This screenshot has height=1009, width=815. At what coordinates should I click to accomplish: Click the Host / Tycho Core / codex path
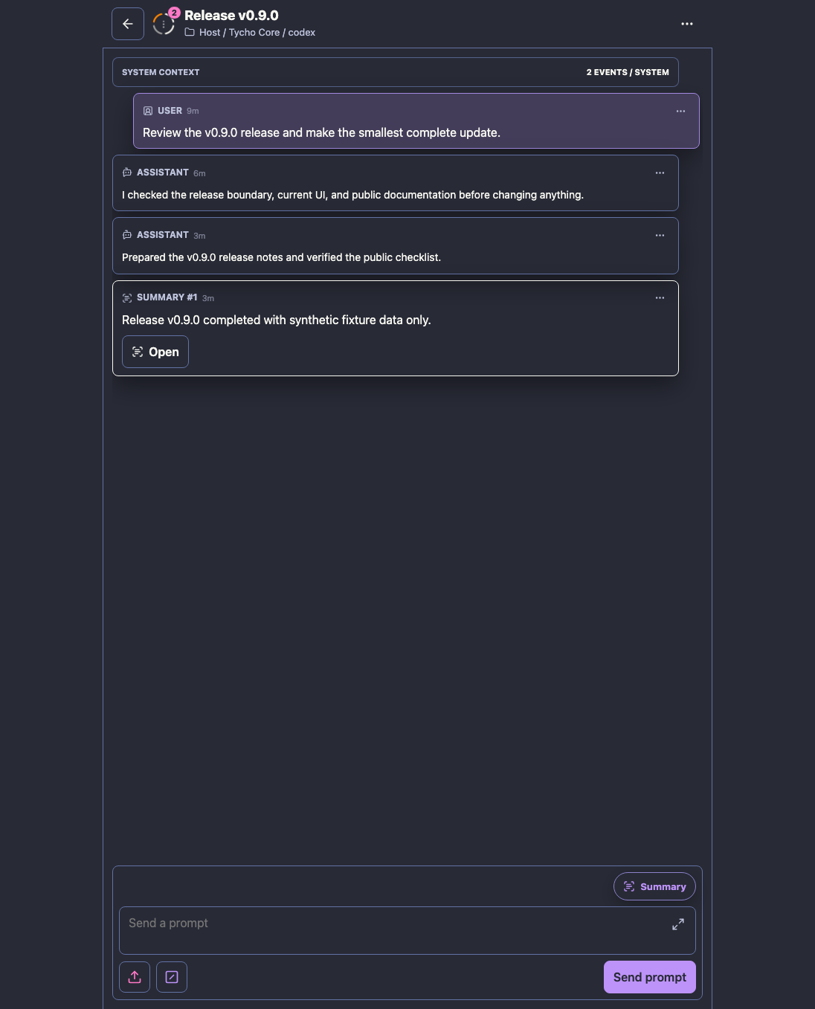pos(257,32)
